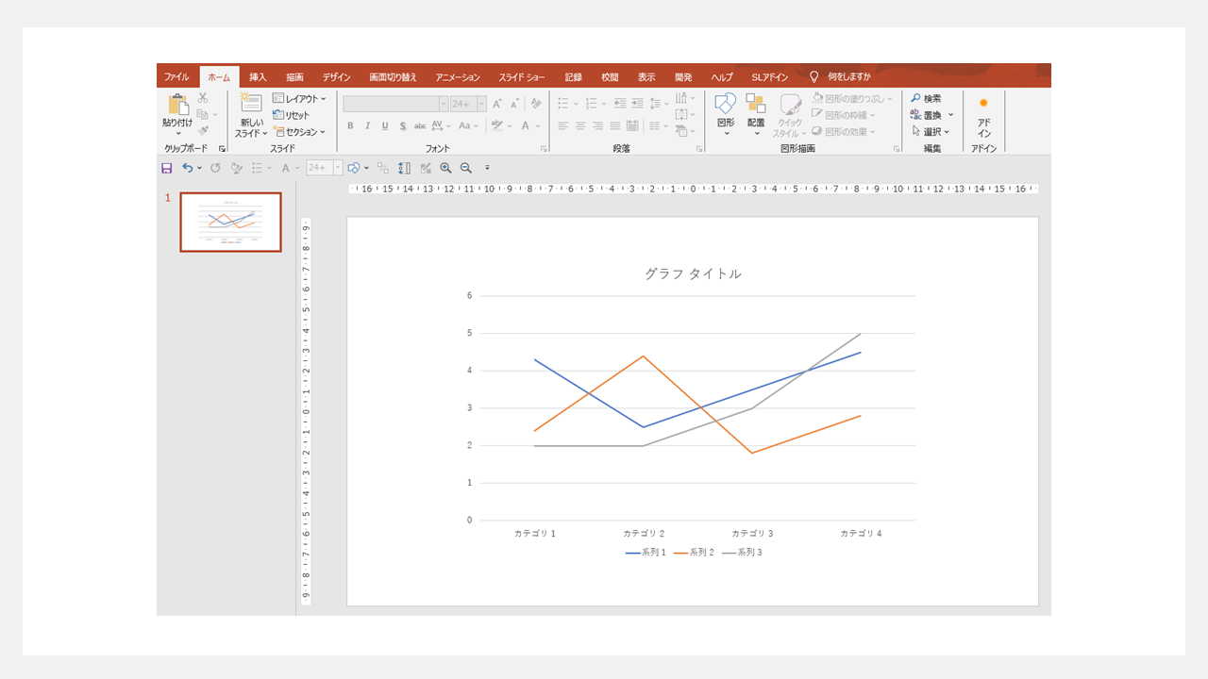Click the New Slide (新しいスライド) icon
This screenshot has height=679, width=1208.
251,103
